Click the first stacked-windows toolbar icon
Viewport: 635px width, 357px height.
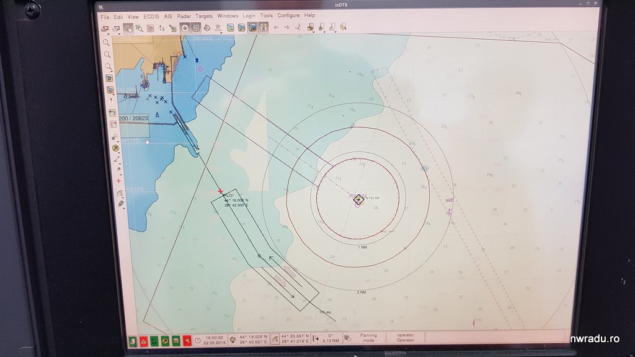click(x=104, y=28)
